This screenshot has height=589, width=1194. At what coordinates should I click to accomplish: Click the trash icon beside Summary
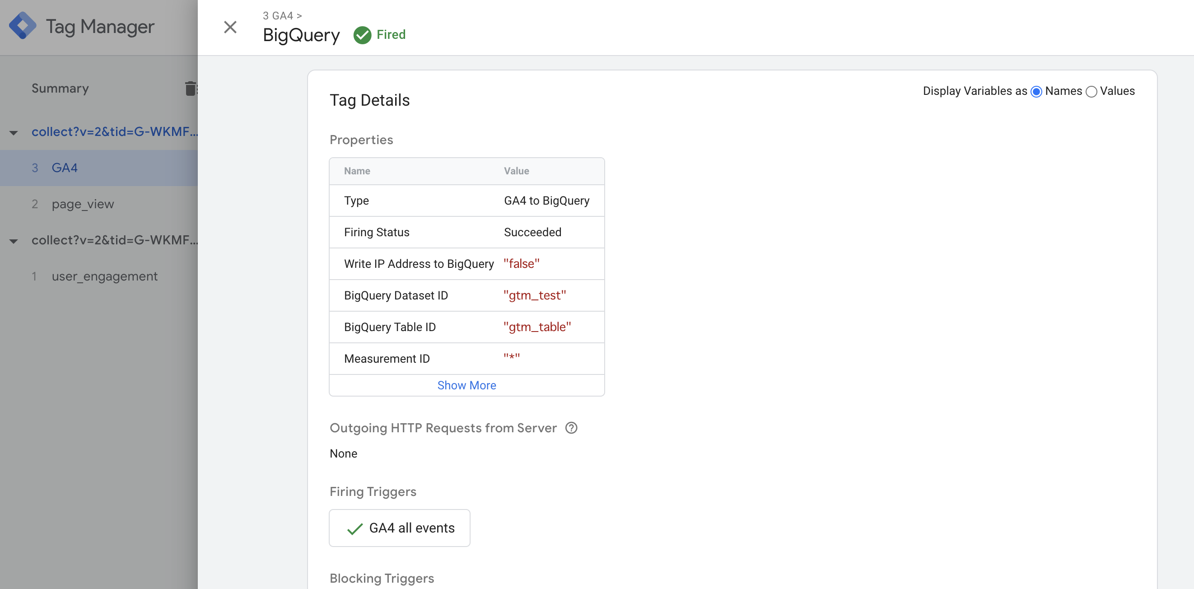190,89
